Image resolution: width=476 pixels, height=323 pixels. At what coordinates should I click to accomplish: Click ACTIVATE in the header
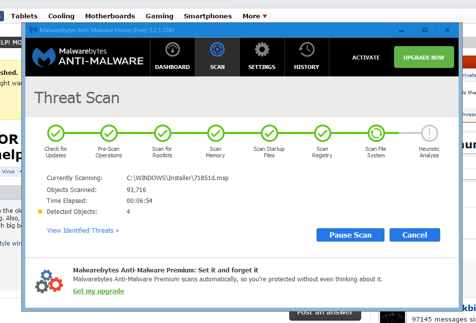(366, 58)
